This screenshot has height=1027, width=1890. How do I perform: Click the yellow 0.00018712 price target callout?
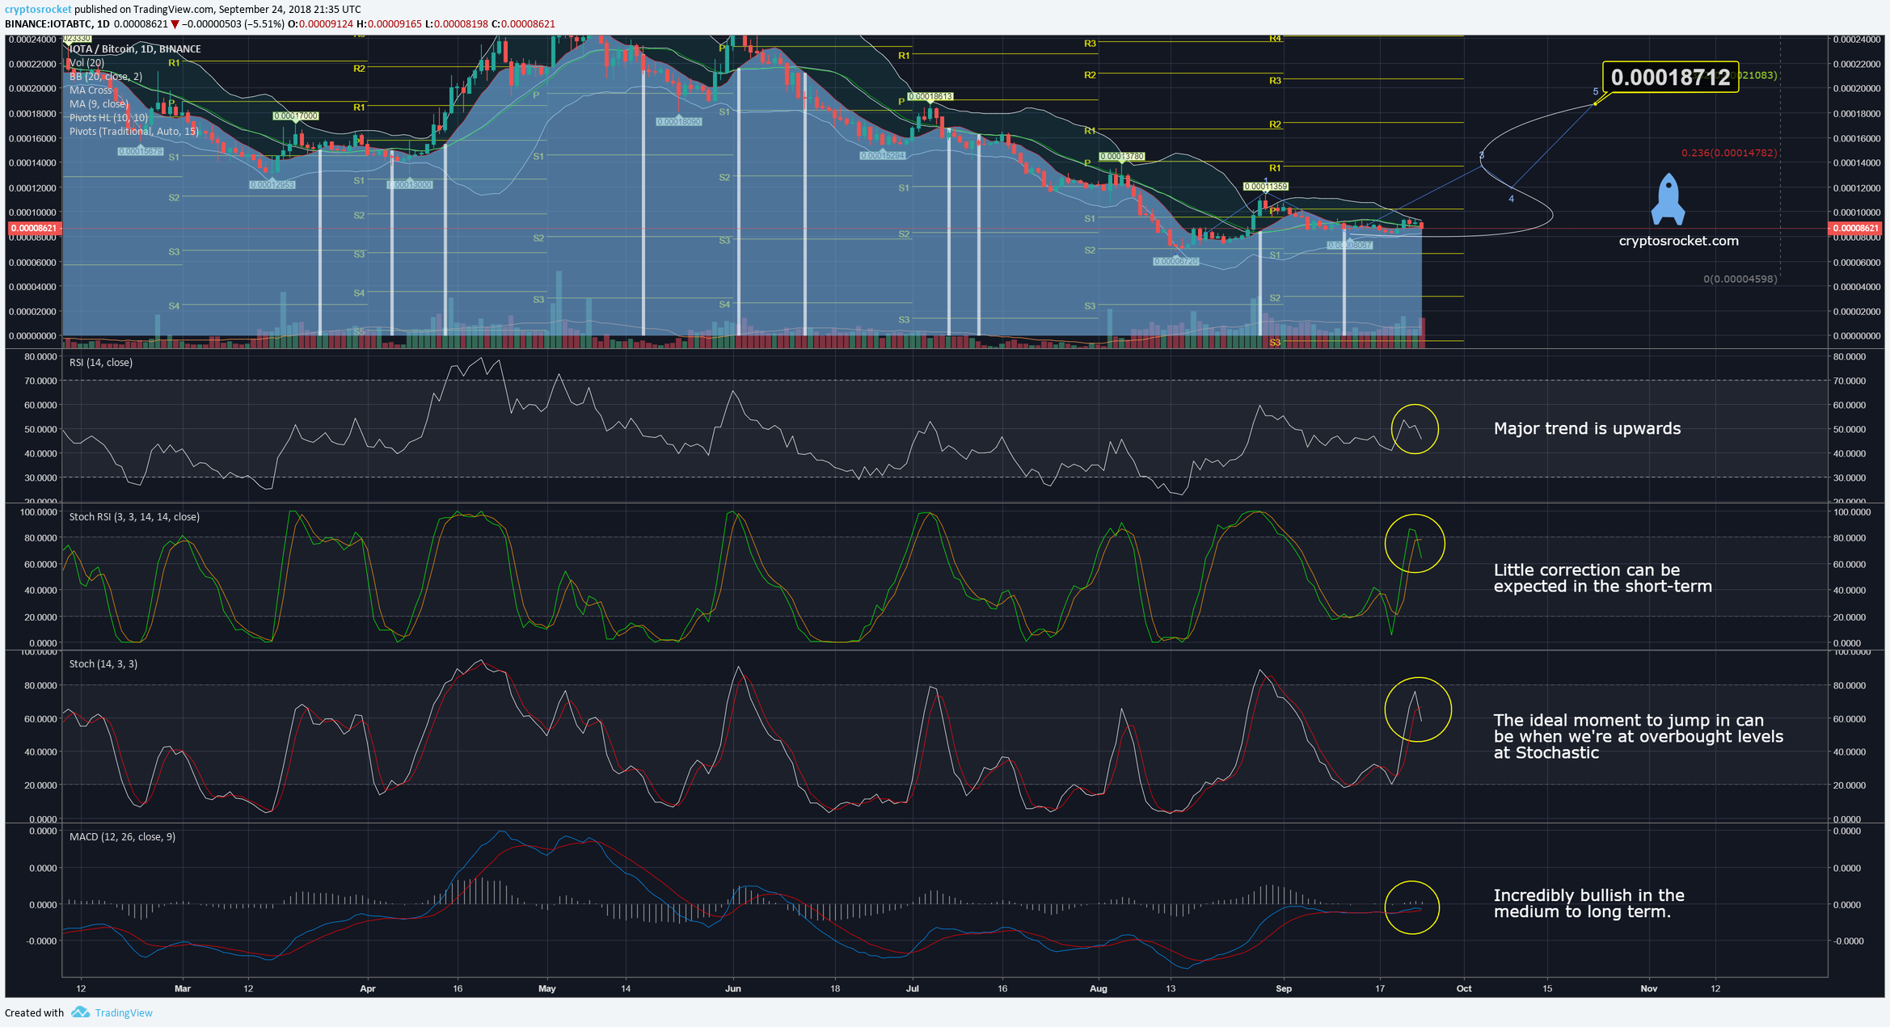[1670, 78]
